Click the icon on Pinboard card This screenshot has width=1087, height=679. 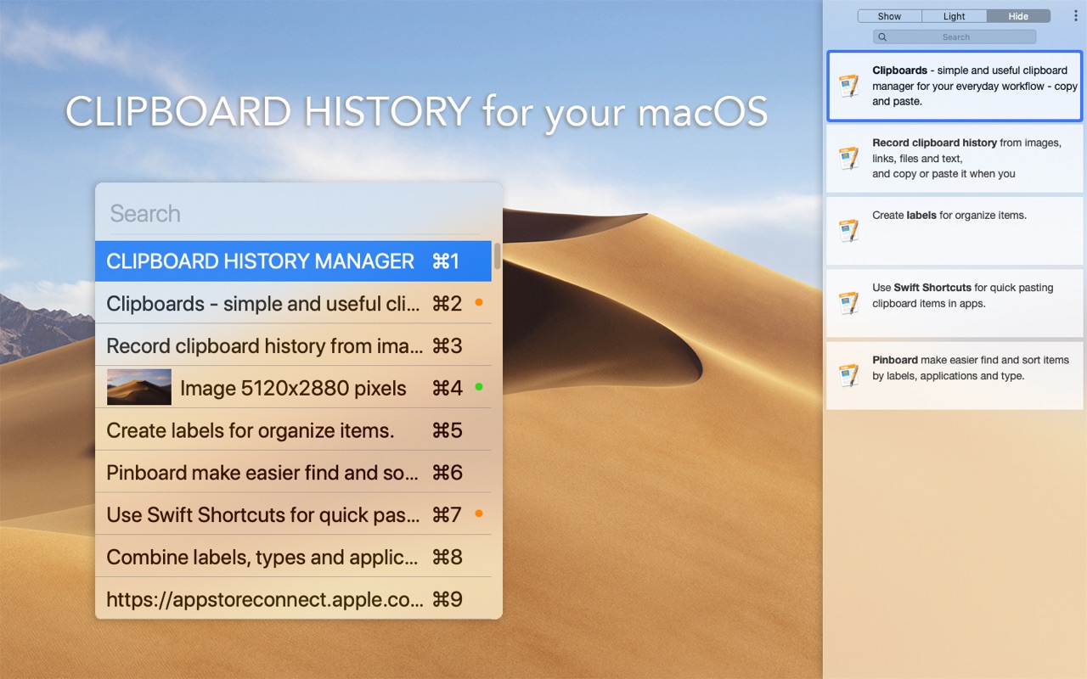[x=848, y=375]
